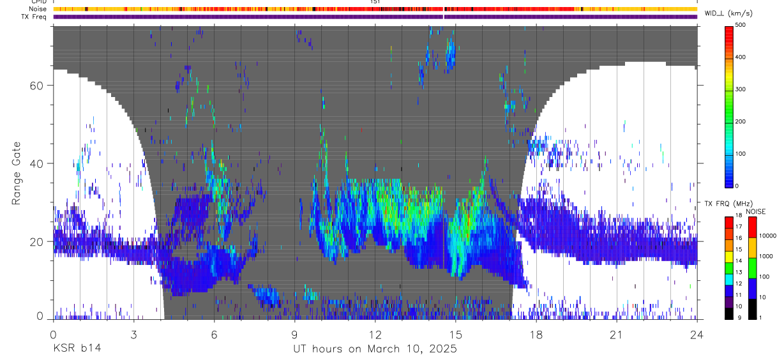Click the 'WID⊥ (km/s)' colorbar title
This screenshot has height=362, width=784.
point(728,13)
